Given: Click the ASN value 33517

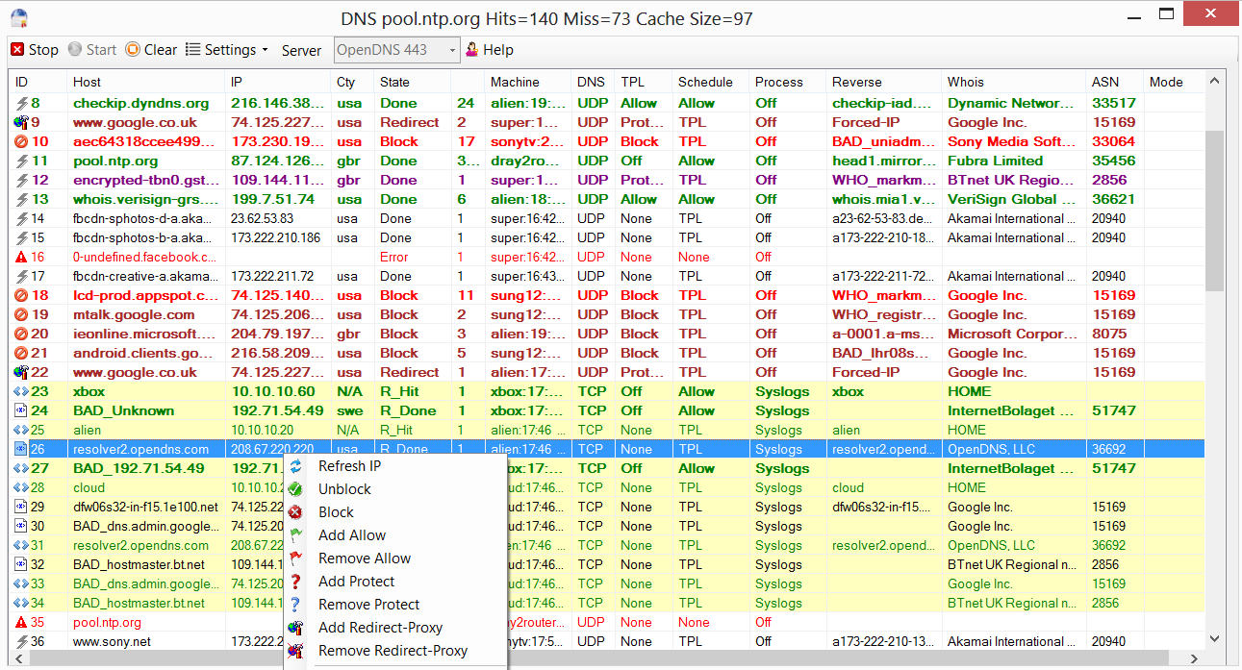Looking at the screenshot, I should [x=1114, y=103].
